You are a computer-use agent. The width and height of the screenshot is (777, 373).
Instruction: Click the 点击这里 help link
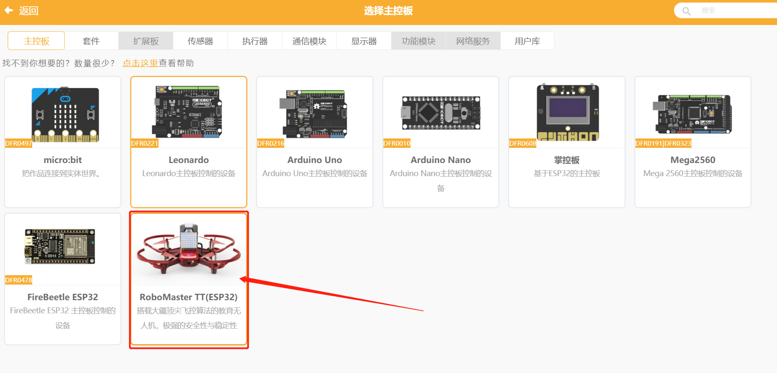(x=140, y=63)
